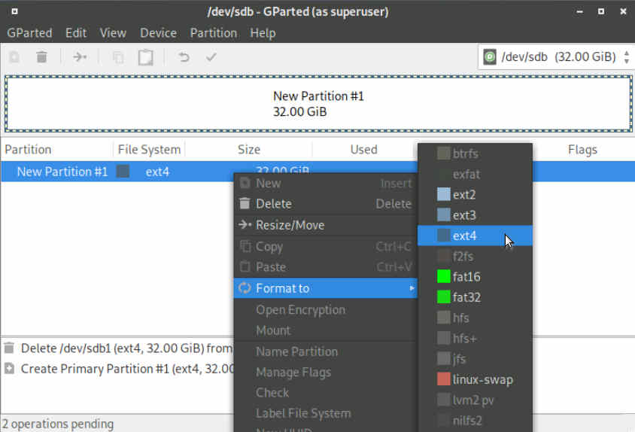Click the light blue ext2 color swatch

coord(444,194)
